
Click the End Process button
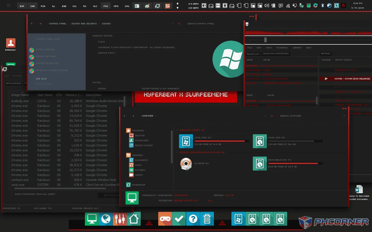tap(109, 195)
